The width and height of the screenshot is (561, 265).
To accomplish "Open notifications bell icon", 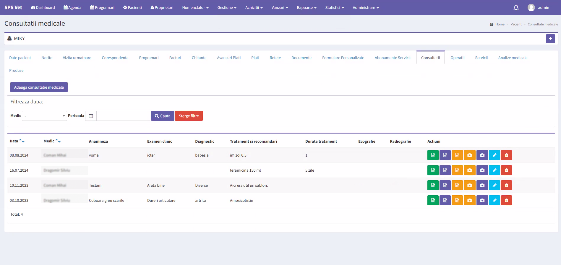I will click(x=516, y=8).
